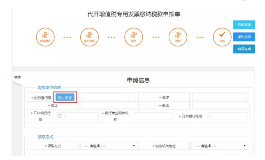265x160 pixels.
Task: Open the 操作提示 button
Action: [244, 37]
